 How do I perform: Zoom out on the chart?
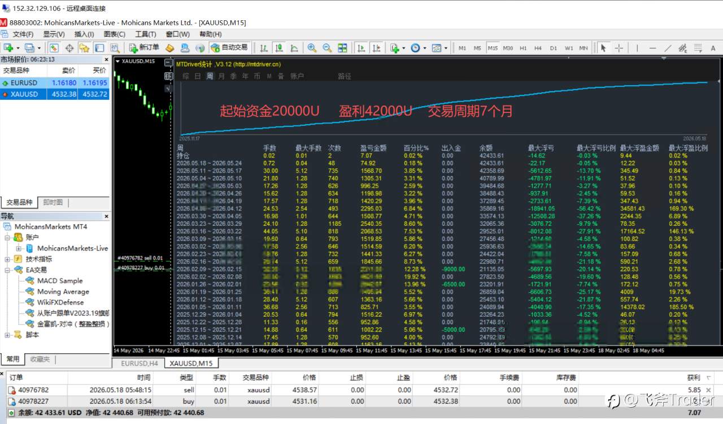click(327, 48)
